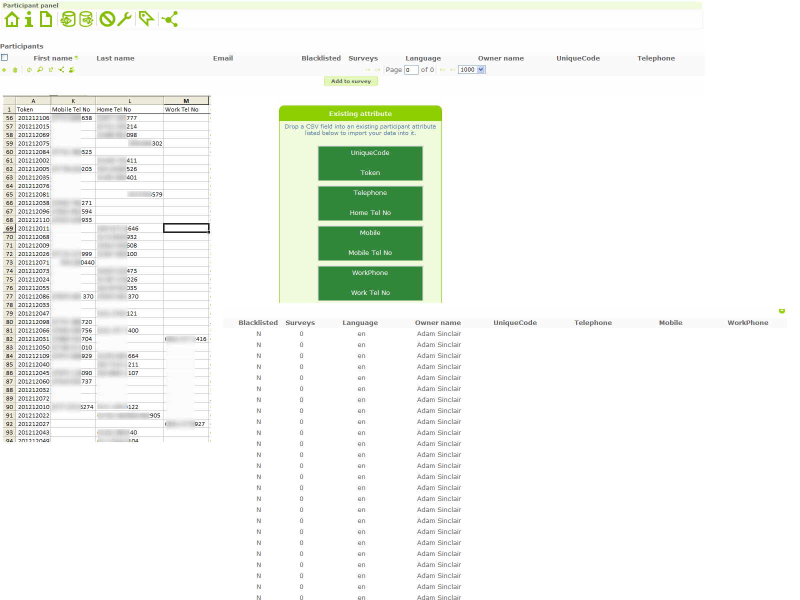Click the Telephone Home Tel No box
The image size is (800, 600).
click(370, 203)
